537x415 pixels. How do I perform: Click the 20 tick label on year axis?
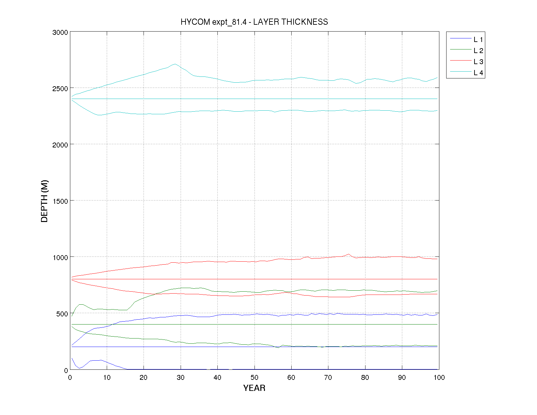(x=144, y=378)
